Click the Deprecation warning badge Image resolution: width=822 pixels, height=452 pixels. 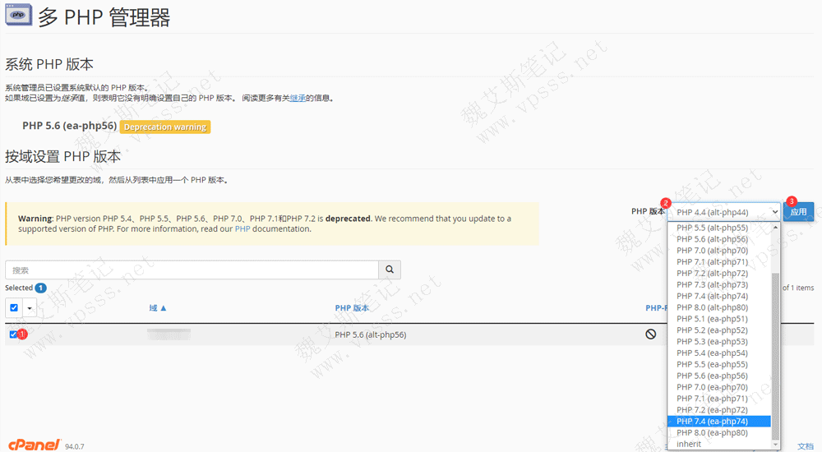click(x=165, y=127)
